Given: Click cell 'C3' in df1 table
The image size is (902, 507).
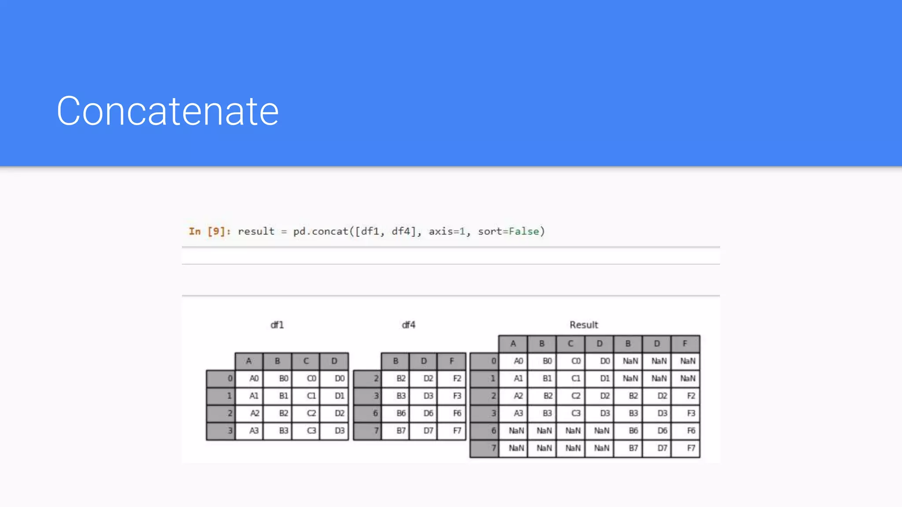Looking at the screenshot, I should tap(306, 430).
